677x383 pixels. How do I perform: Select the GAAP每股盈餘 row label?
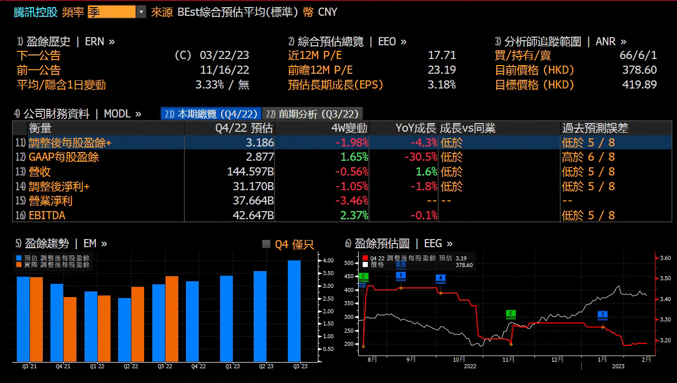pyautogui.click(x=64, y=157)
